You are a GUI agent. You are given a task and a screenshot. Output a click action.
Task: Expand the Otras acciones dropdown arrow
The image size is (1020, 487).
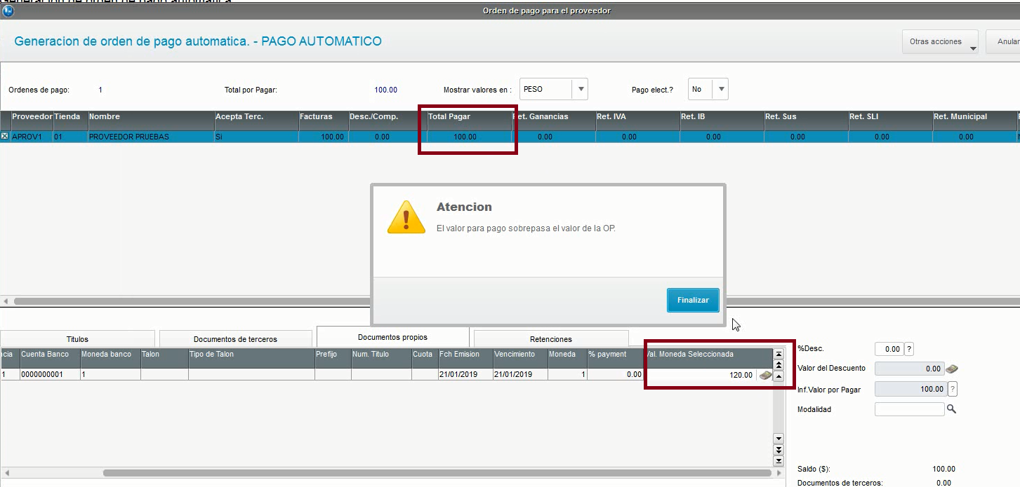973,48
